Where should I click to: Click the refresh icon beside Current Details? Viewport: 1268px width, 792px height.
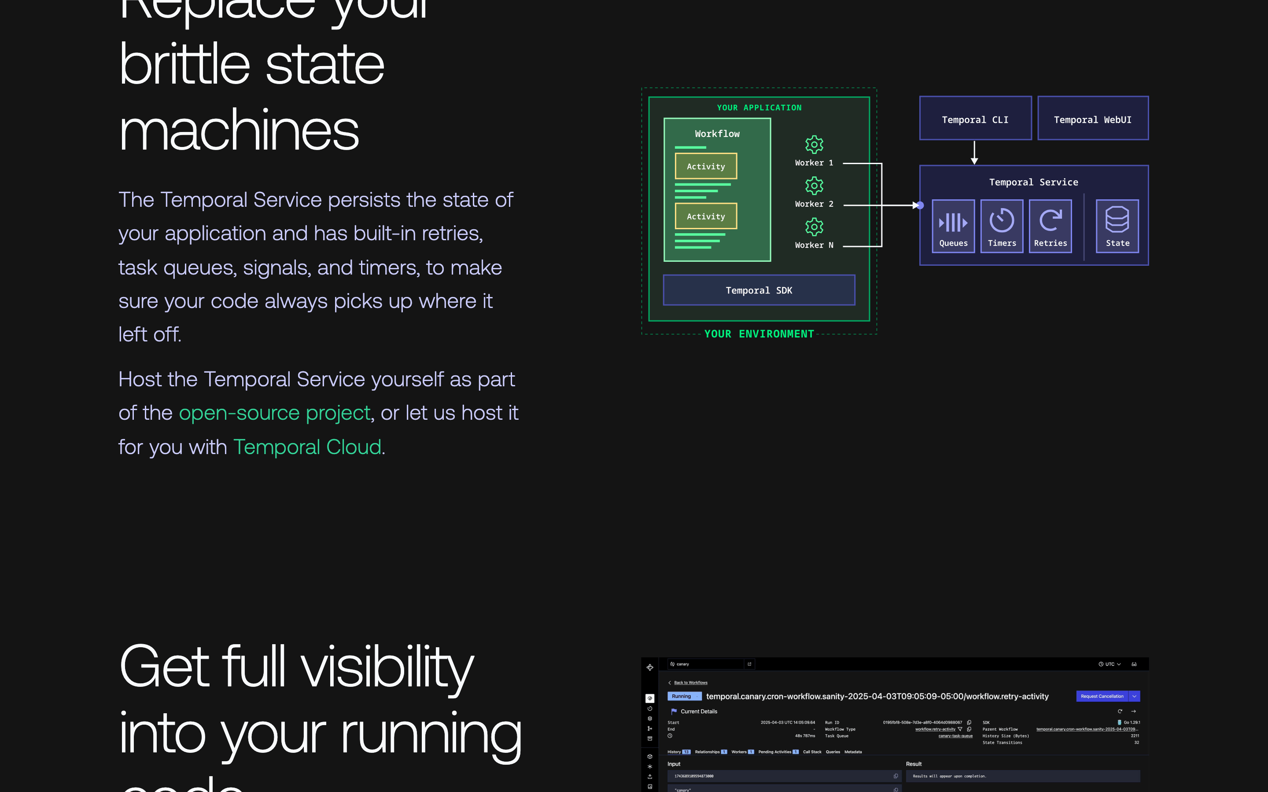tap(1120, 711)
